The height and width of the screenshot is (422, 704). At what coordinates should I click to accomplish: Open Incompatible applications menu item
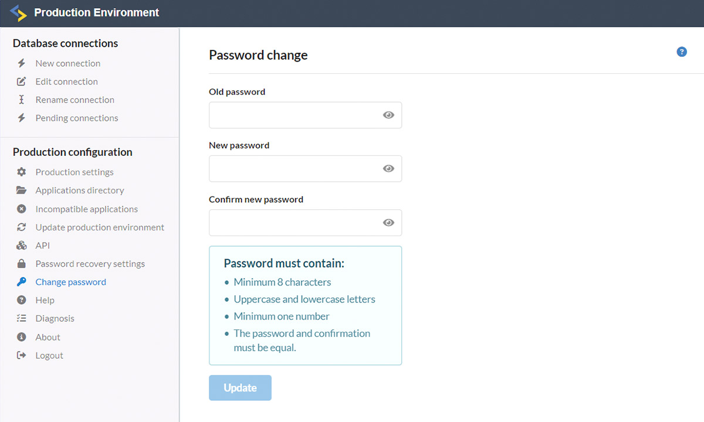87,209
